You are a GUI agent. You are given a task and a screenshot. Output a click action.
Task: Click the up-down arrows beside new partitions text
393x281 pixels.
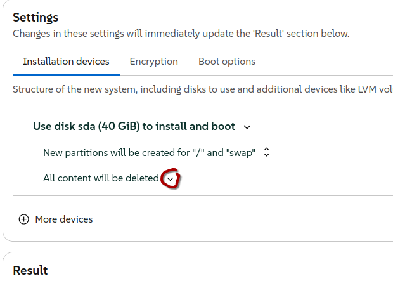pos(267,152)
